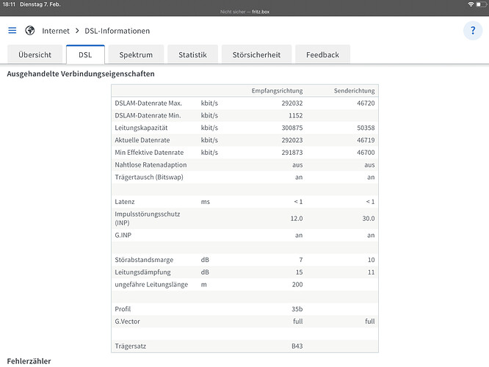
Task: Select the Störabstandsmarge label
Action: click(144, 260)
